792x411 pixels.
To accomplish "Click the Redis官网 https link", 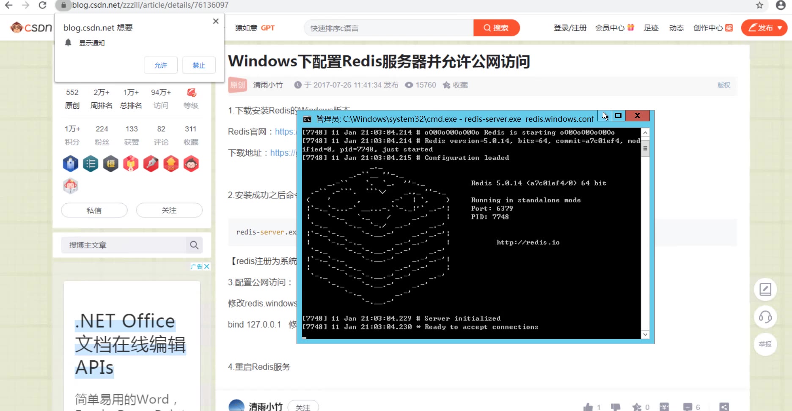I will click(x=285, y=132).
